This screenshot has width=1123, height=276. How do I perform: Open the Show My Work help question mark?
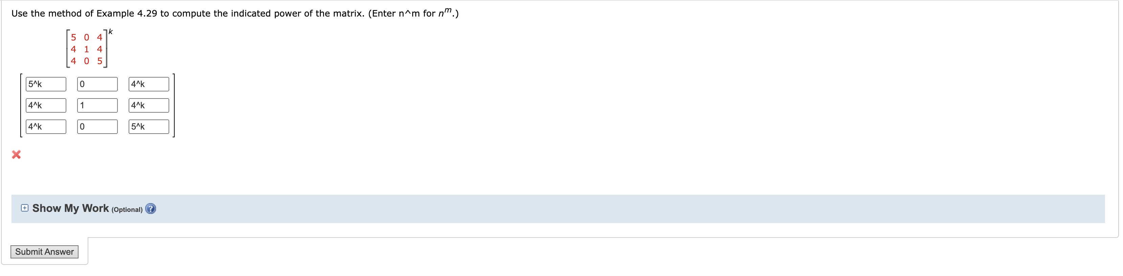tap(150, 209)
